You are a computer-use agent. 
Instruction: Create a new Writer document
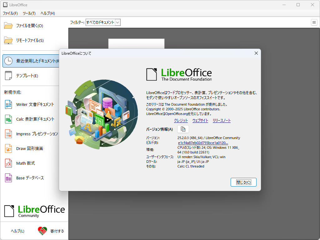click(x=31, y=104)
